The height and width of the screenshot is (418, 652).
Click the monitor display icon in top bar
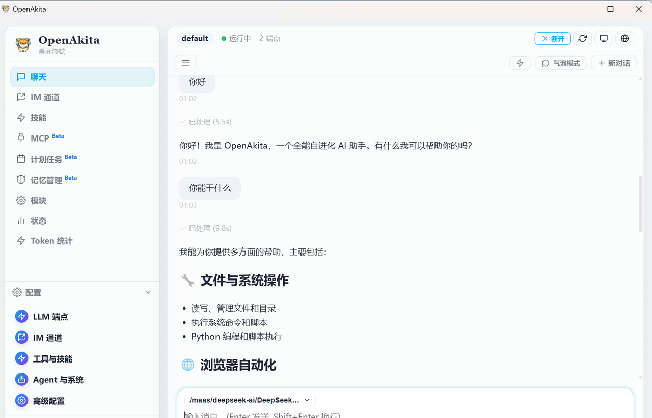(x=604, y=38)
